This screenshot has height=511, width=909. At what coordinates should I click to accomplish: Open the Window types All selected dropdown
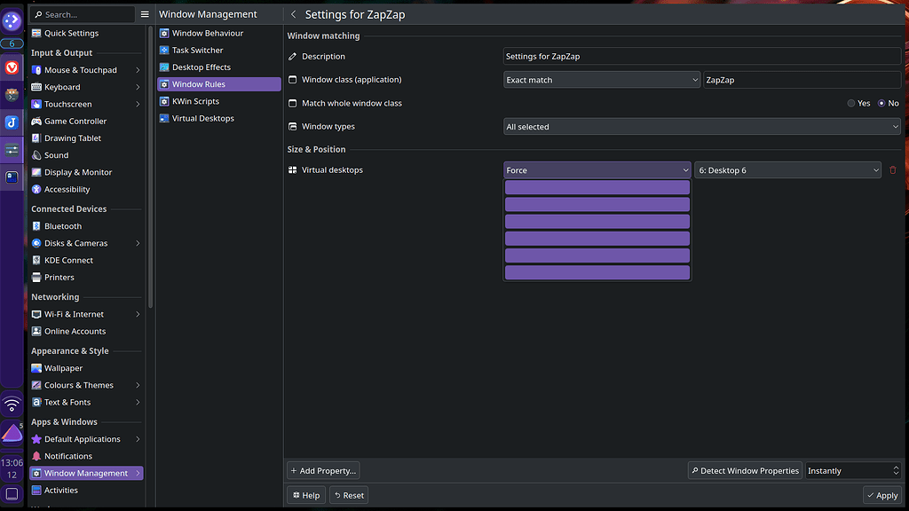[x=701, y=127]
